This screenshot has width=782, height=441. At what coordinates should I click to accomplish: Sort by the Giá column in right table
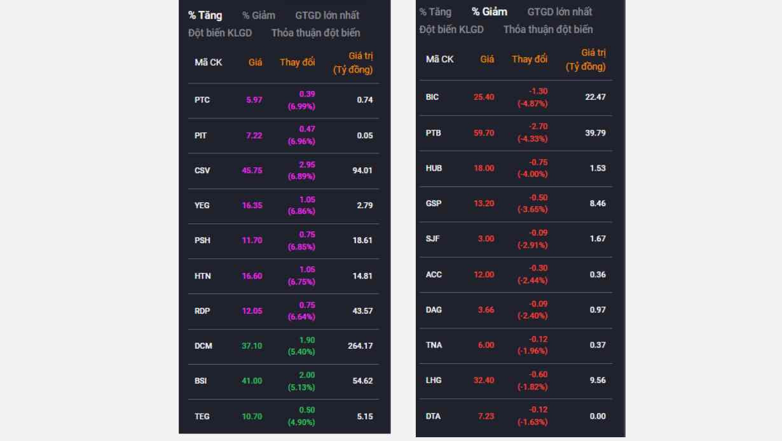click(x=487, y=59)
